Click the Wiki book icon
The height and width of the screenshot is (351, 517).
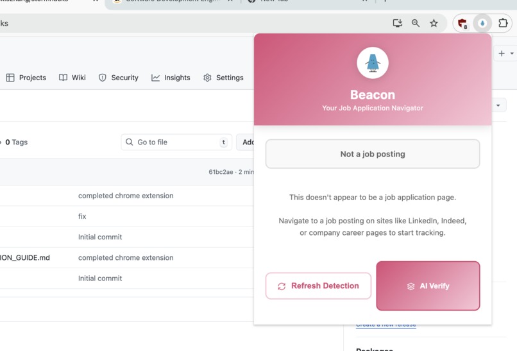pos(63,78)
